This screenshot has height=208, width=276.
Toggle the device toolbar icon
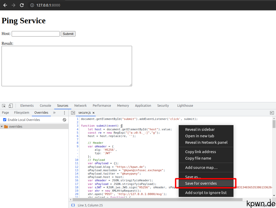[10, 105]
